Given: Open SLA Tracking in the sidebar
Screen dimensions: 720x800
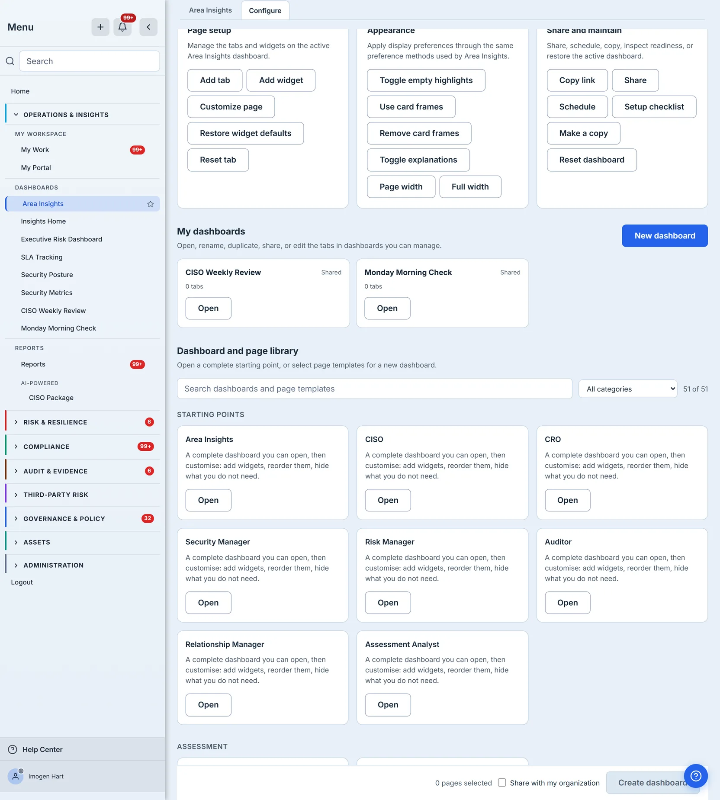Looking at the screenshot, I should tap(42, 257).
